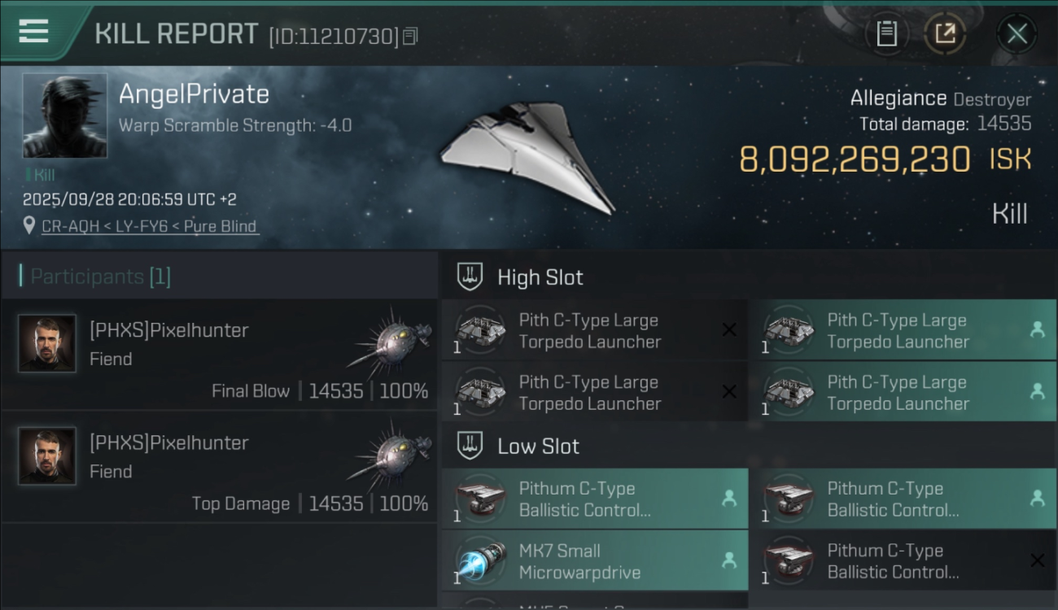
Task: Click the 8,092,269,230 ISK value
Action: [x=855, y=160]
